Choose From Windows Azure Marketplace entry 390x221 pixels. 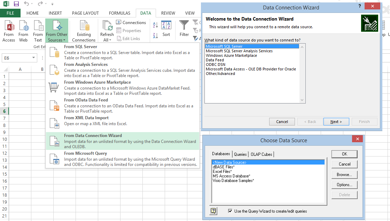[123, 87]
